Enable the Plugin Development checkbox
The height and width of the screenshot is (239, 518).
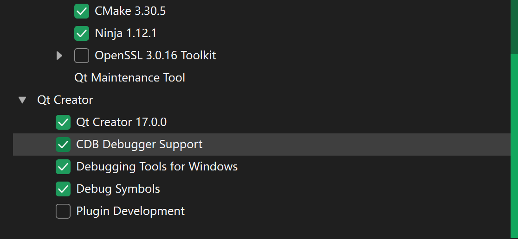click(x=63, y=211)
